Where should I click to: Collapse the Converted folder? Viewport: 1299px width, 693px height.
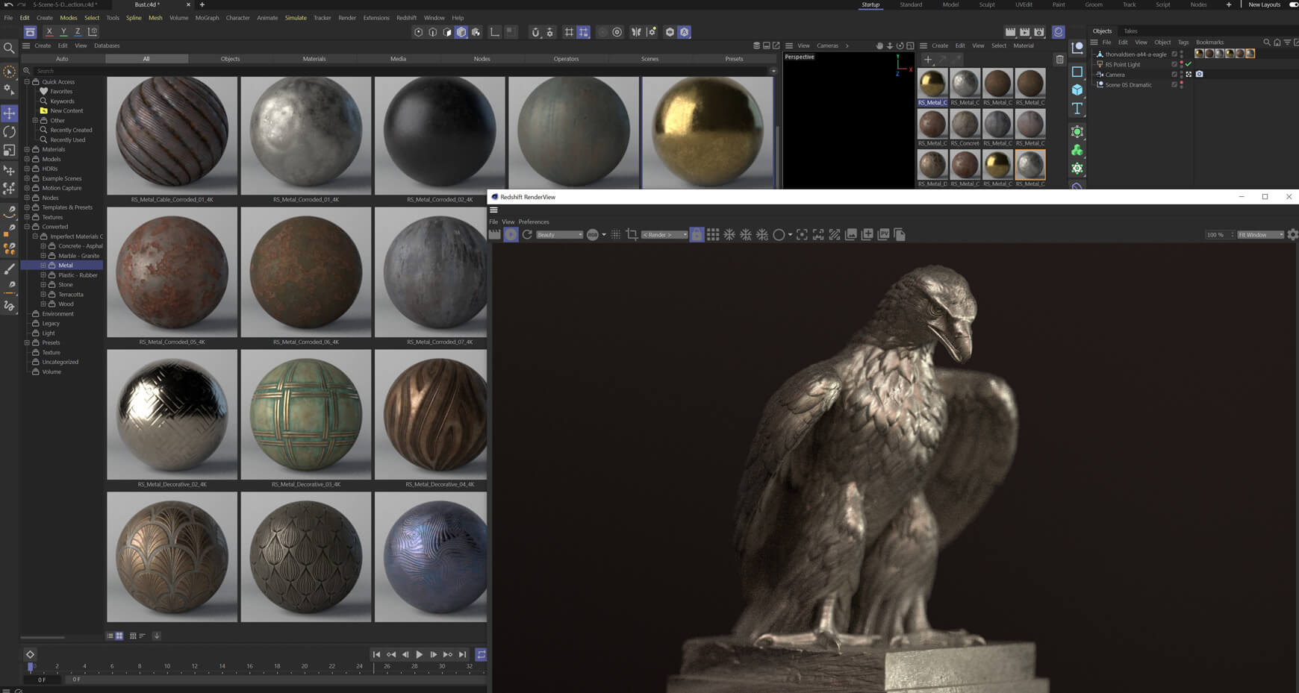tap(27, 227)
